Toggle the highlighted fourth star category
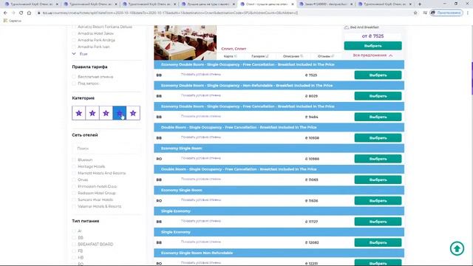The height and width of the screenshot is (266, 473). click(x=120, y=113)
